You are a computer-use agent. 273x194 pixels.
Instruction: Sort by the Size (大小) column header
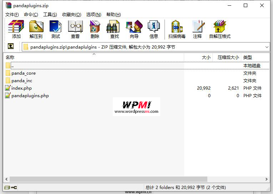[x=206, y=57]
